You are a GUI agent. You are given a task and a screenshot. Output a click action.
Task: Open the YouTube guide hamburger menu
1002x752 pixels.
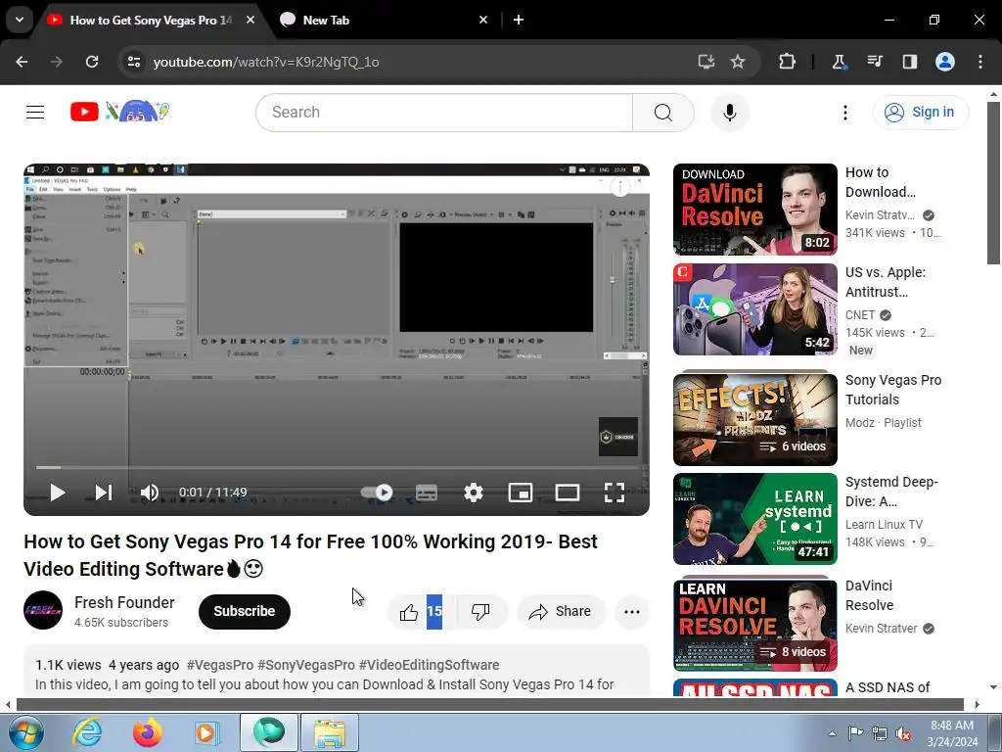(x=35, y=113)
